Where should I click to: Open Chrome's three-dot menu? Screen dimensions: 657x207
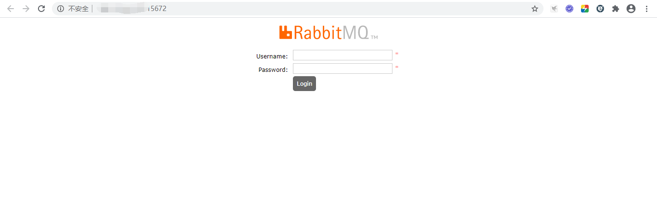(646, 9)
